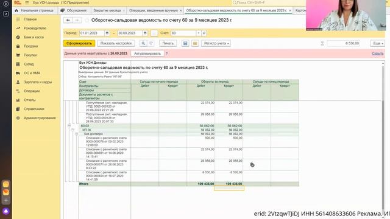390x219 pixels.
Task: Go forward with the right arrow
Action: [x=77, y=20]
